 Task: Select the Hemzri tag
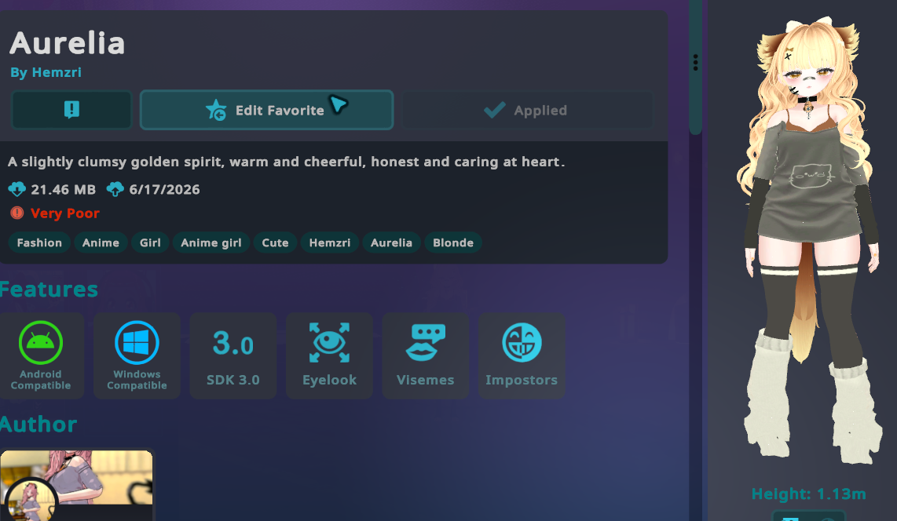click(x=330, y=242)
